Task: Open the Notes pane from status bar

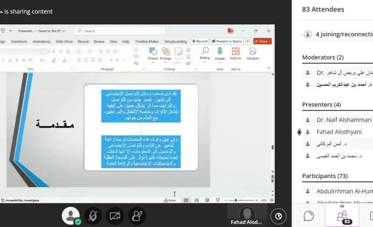Action: pos(170,200)
